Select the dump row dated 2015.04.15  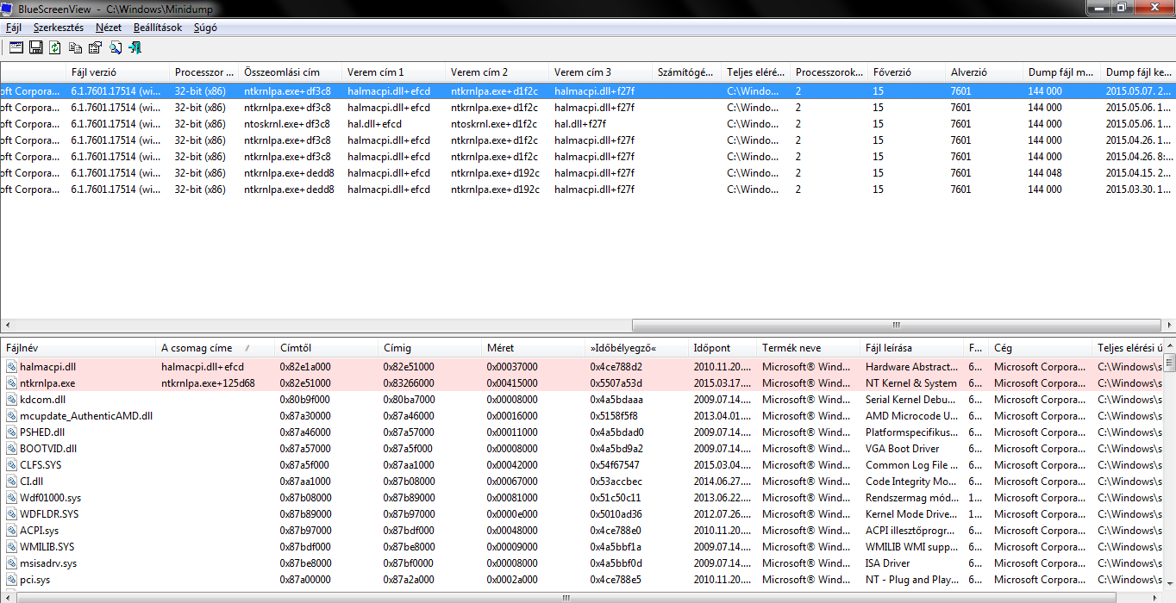(588, 173)
